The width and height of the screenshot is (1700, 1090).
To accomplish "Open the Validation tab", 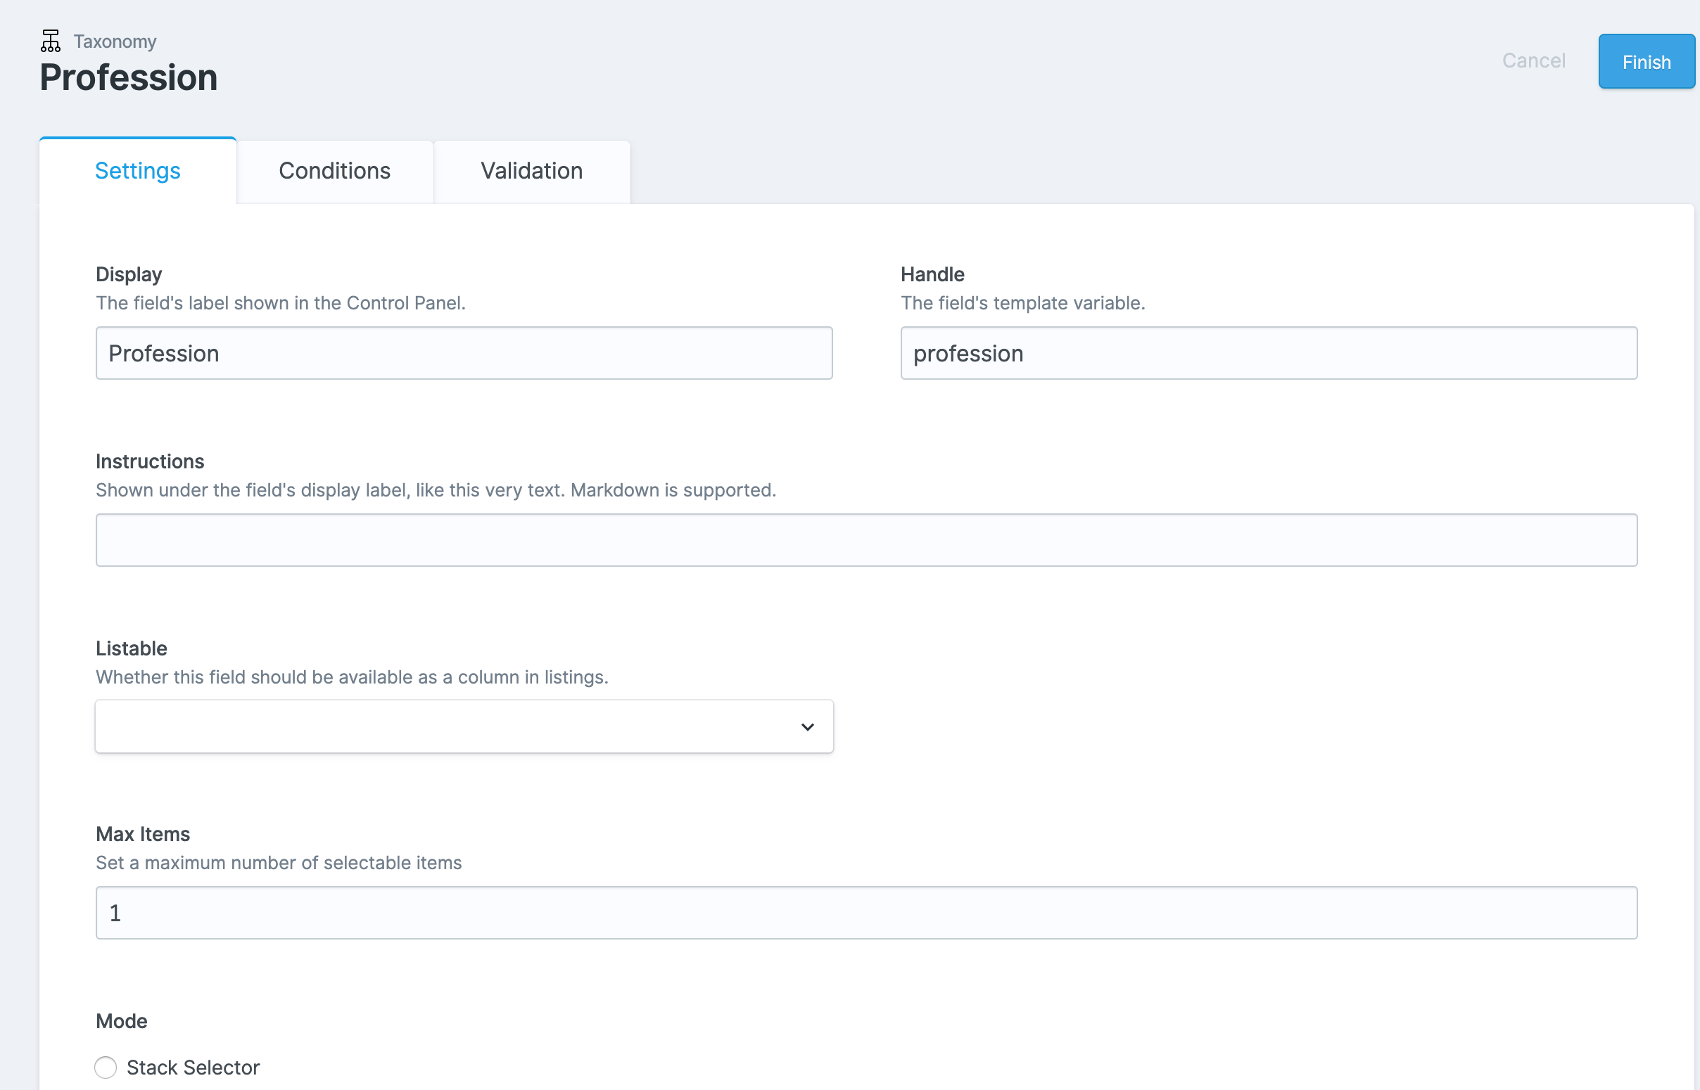I will coord(532,171).
